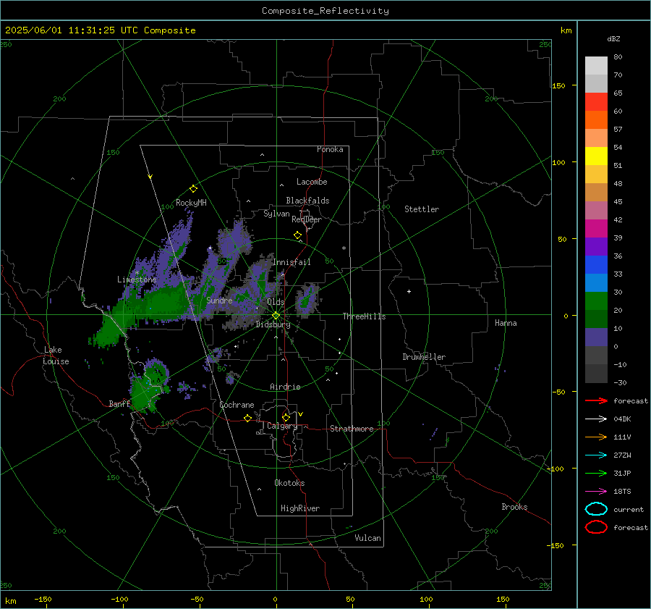
Task: Click the ThreeHills city label
Action: coord(364,316)
